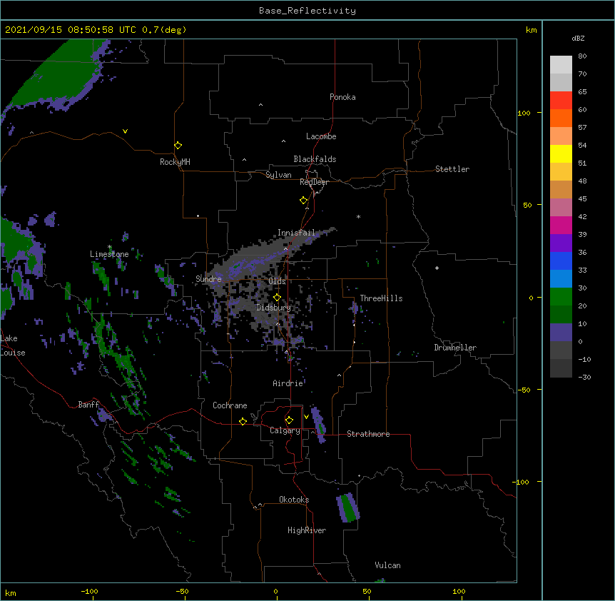Click the purple 10 dBZ legend swatch
The height and width of the screenshot is (601, 615).
(x=561, y=333)
